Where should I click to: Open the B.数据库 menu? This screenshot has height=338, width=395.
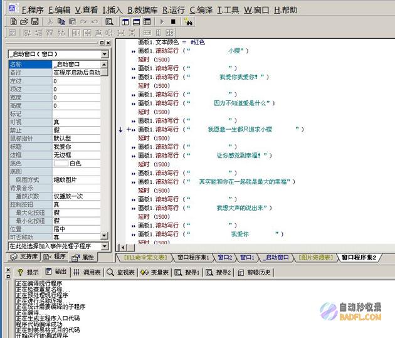coord(142,10)
